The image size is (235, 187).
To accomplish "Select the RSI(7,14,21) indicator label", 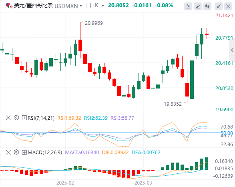I will pos(41,118).
